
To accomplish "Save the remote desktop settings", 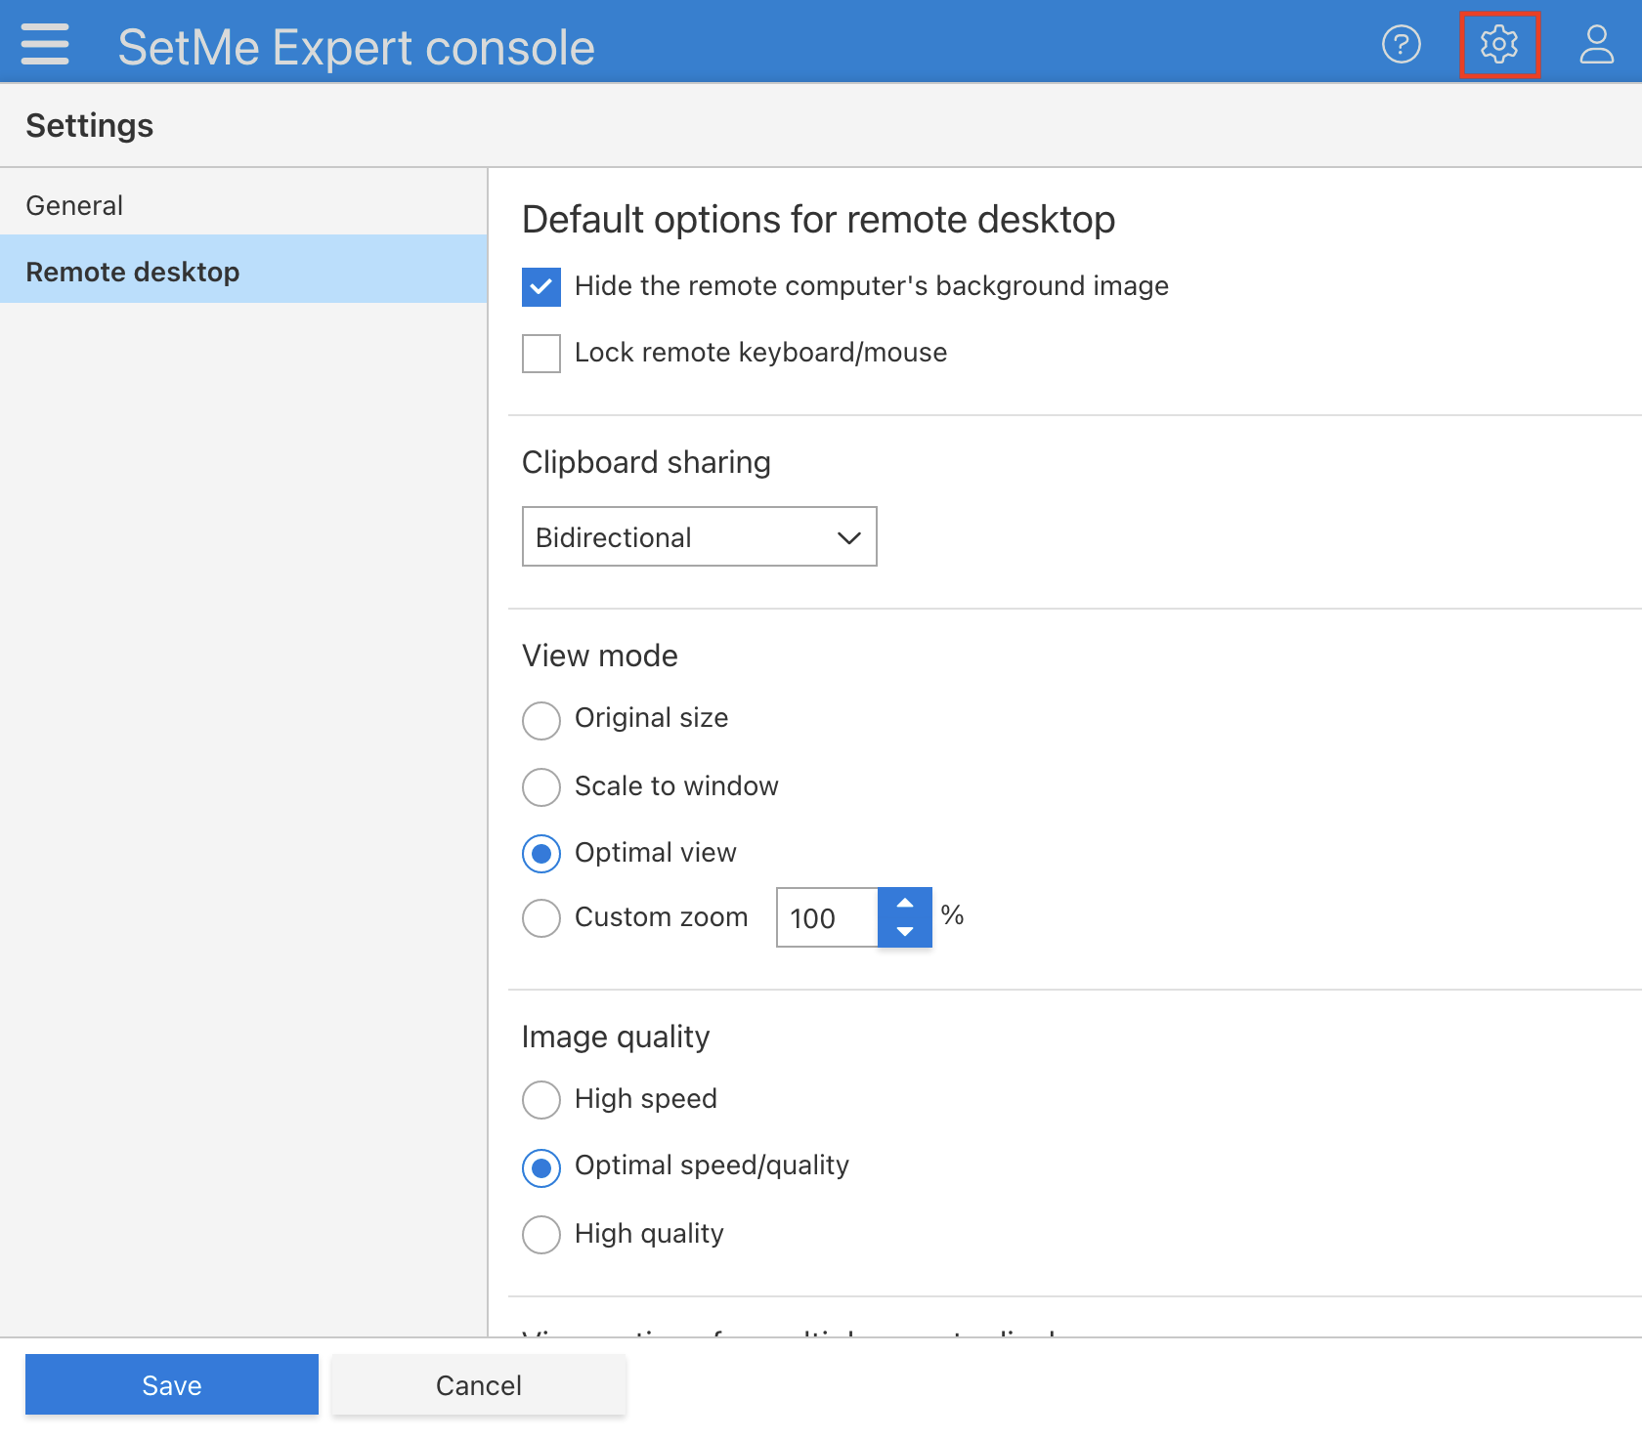I will tap(171, 1384).
